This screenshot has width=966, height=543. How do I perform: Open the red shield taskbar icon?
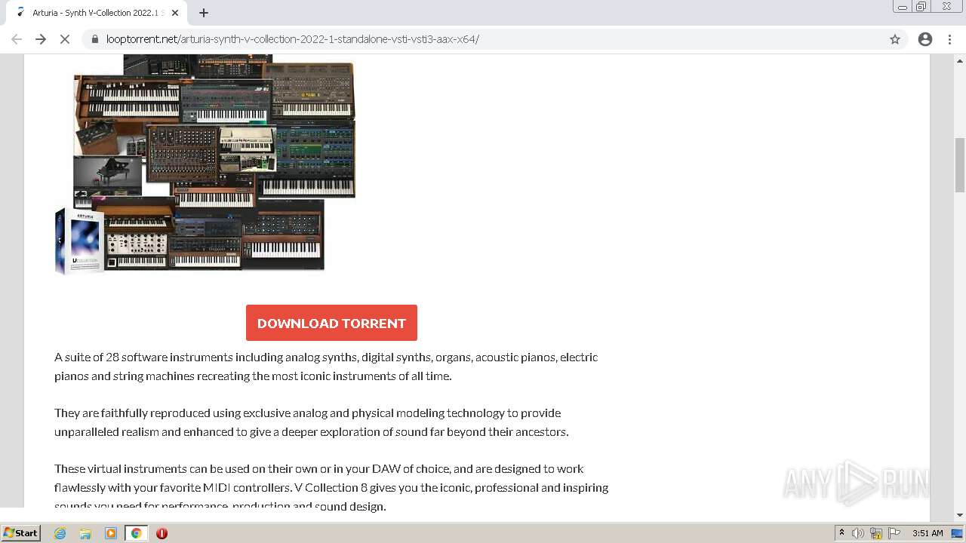tap(162, 533)
